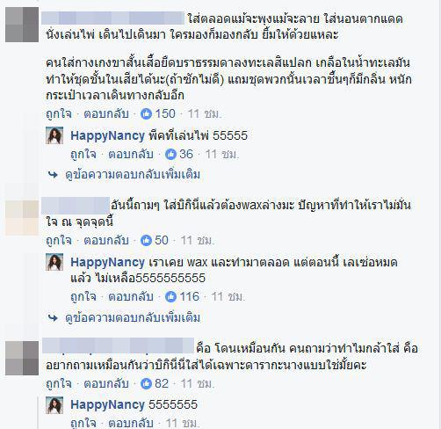The height and width of the screenshot is (429, 441).
Task: Reply to HappyNancy's wax answer with ตอบกลับ
Action: pos(131,297)
